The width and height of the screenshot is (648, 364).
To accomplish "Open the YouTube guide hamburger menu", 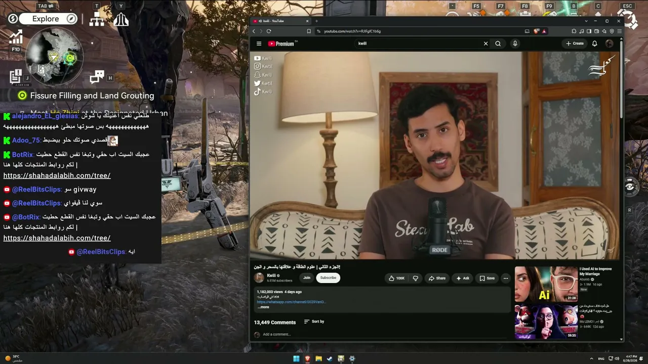I will (259, 43).
